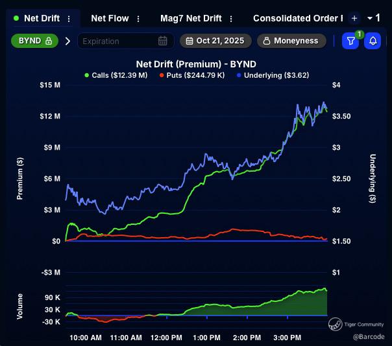This screenshot has height=346, width=392.
Task: Click money bag icon on Moneyness
Action: point(267,41)
